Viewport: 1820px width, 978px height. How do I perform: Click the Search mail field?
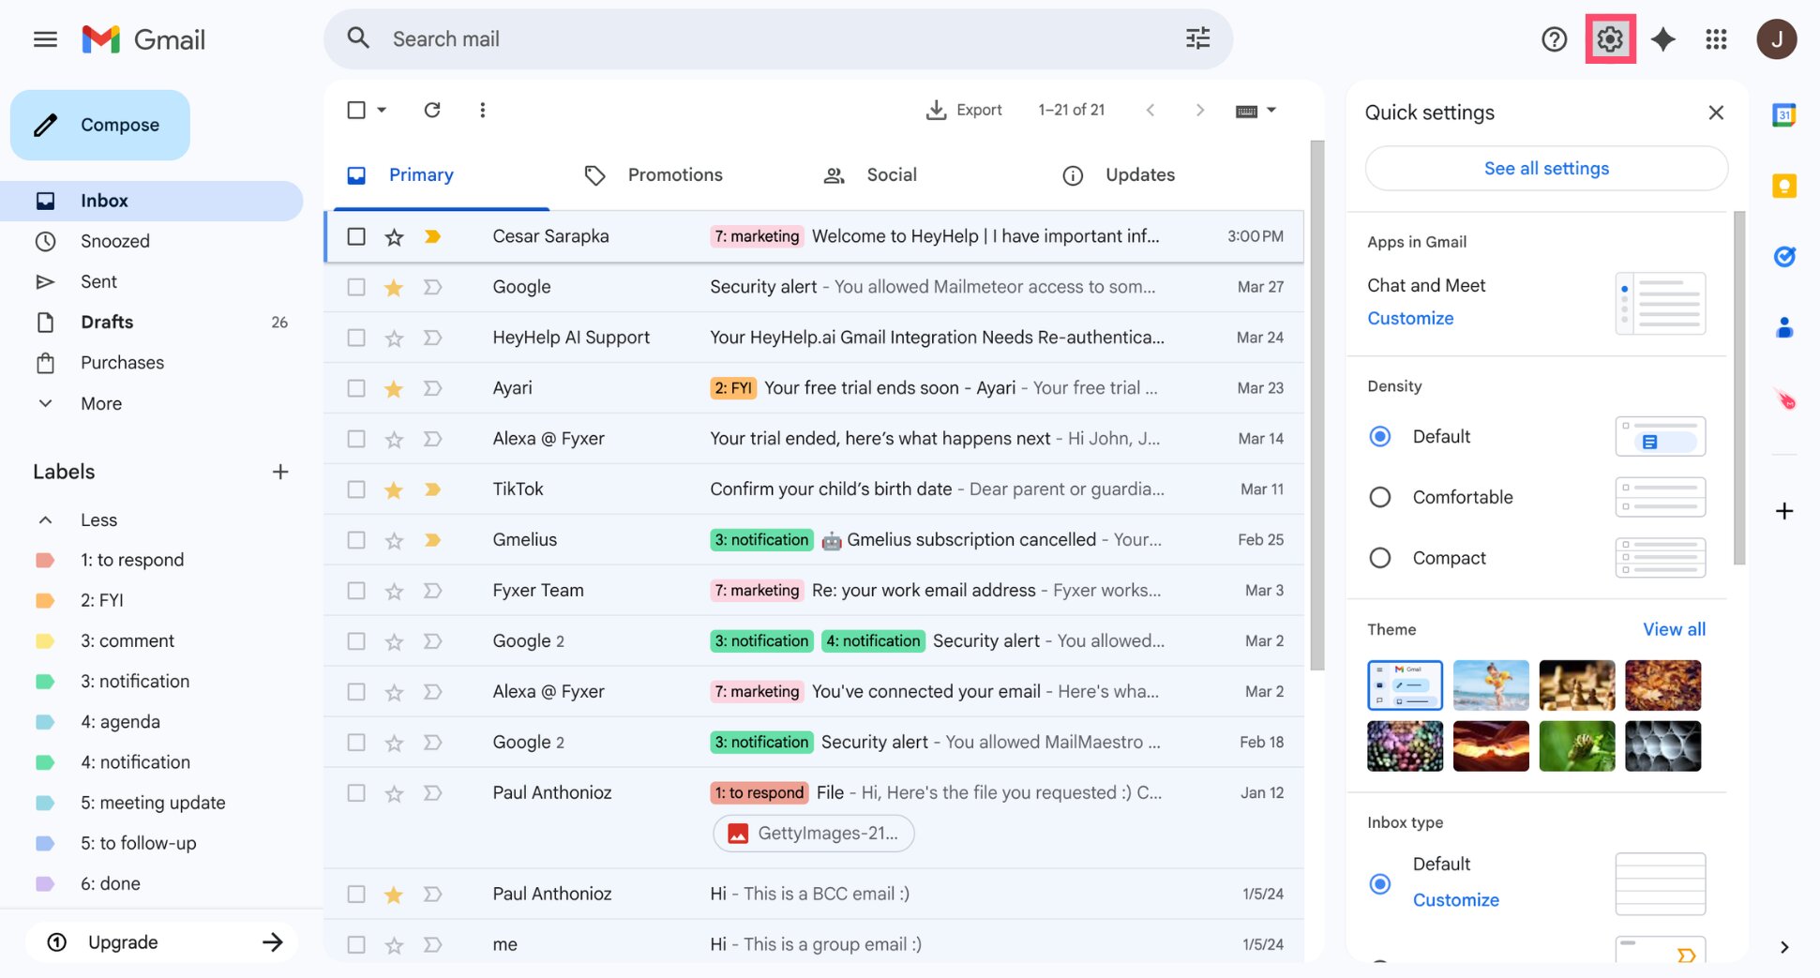coord(778,39)
